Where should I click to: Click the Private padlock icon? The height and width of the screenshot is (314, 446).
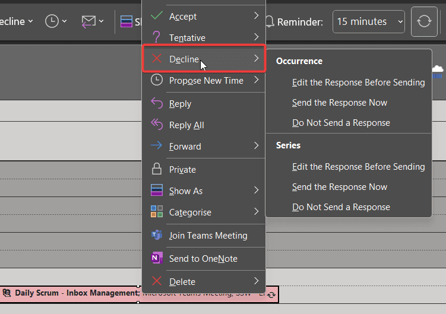[157, 169]
